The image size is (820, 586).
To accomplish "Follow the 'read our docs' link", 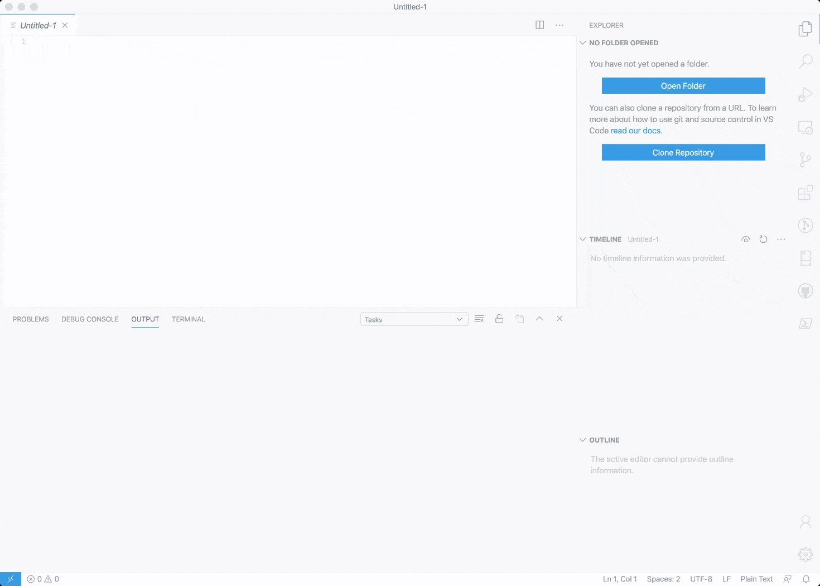I will coord(636,131).
